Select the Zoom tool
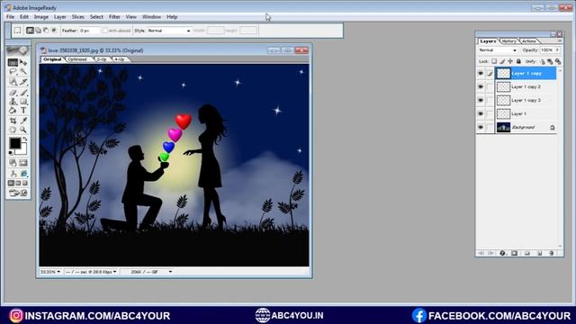Viewport: 576px width, 324px height. tap(23, 130)
